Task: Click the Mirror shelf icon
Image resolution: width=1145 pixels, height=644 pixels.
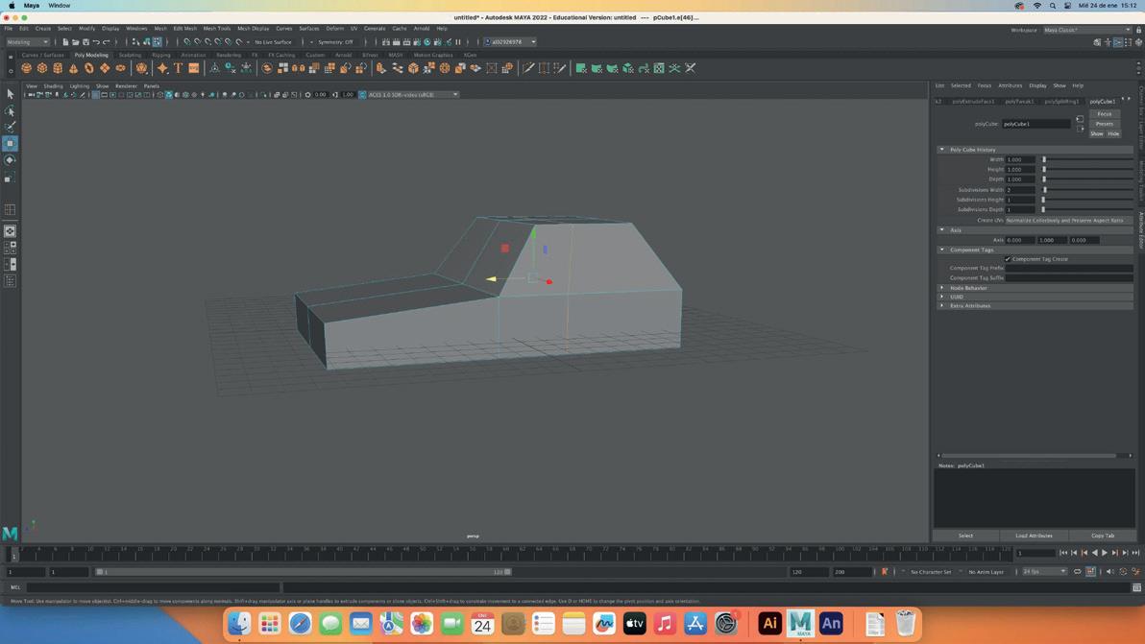Action: coord(298,68)
